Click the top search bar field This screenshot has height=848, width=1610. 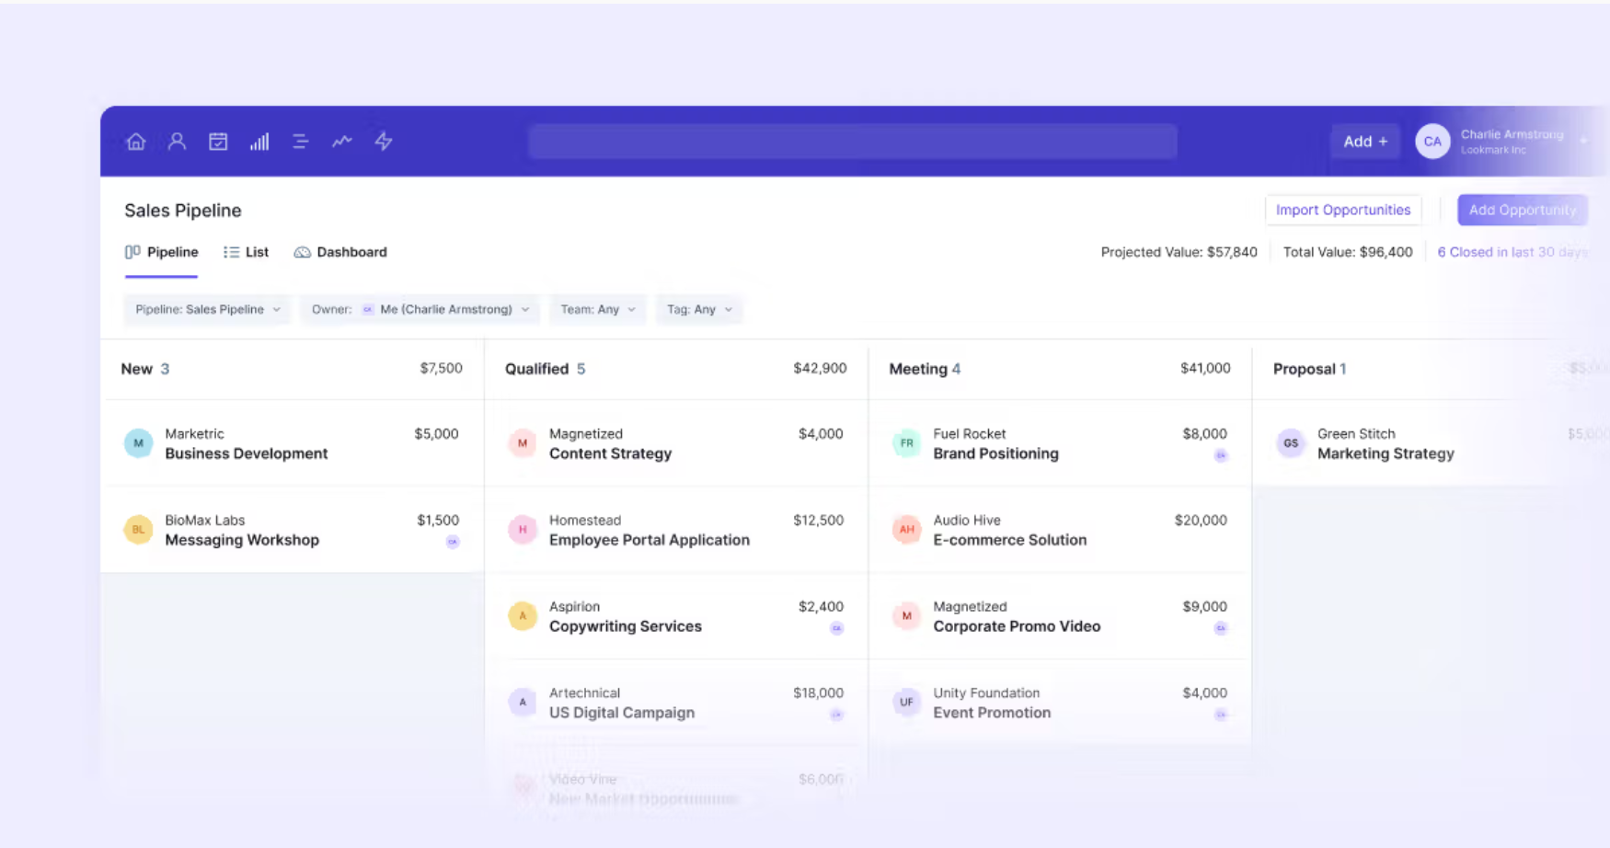pos(853,142)
